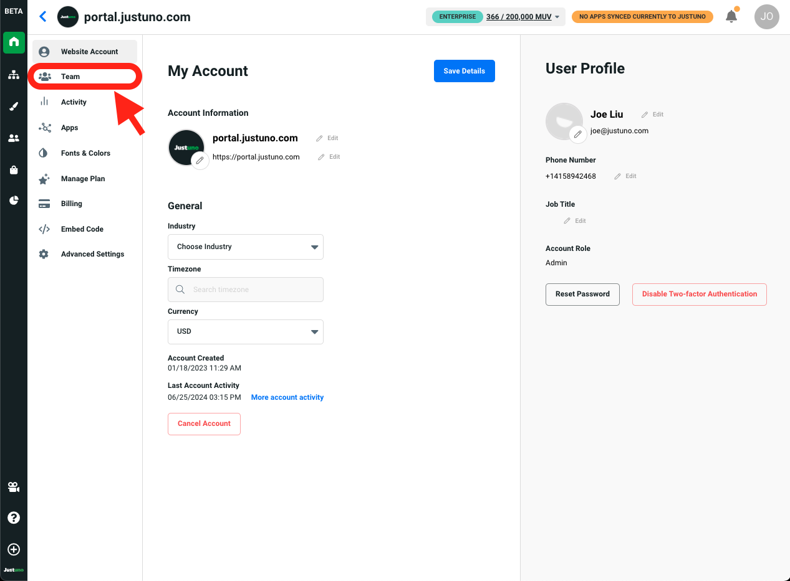Viewport: 790px width, 581px height.
Task: Open the sitemap hierarchy icon in left rail
Action: [x=14, y=75]
